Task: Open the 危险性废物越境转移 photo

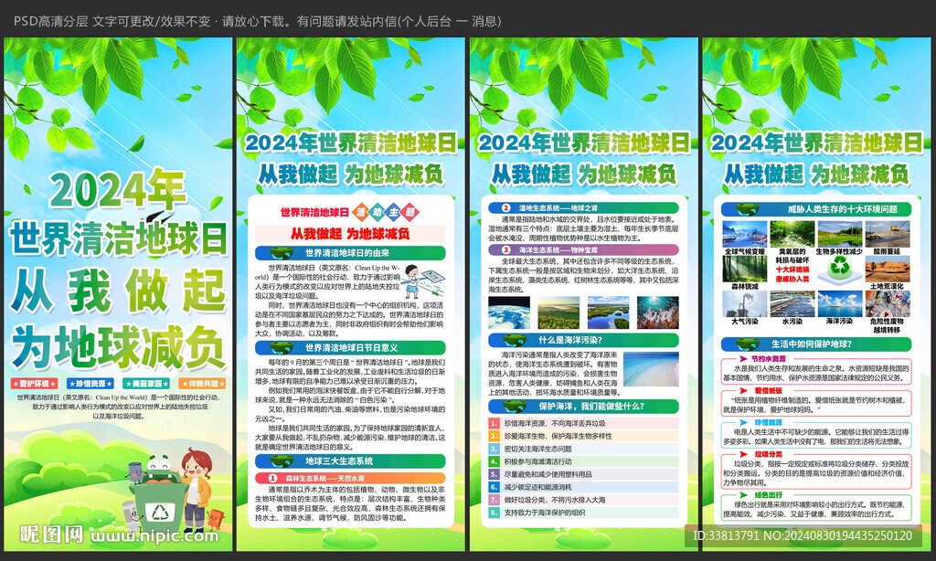Action: (x=888, y=304)
